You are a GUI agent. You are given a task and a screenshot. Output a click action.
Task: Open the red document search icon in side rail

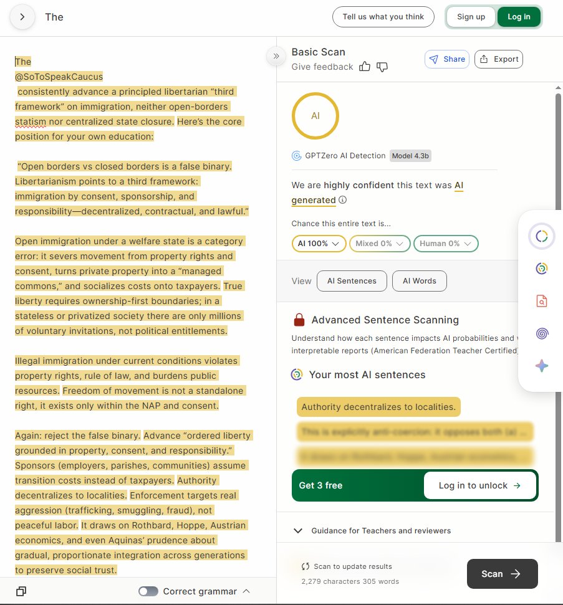541,301
